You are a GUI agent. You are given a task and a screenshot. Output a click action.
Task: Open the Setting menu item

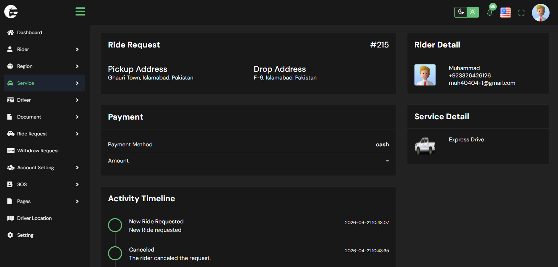44,235
